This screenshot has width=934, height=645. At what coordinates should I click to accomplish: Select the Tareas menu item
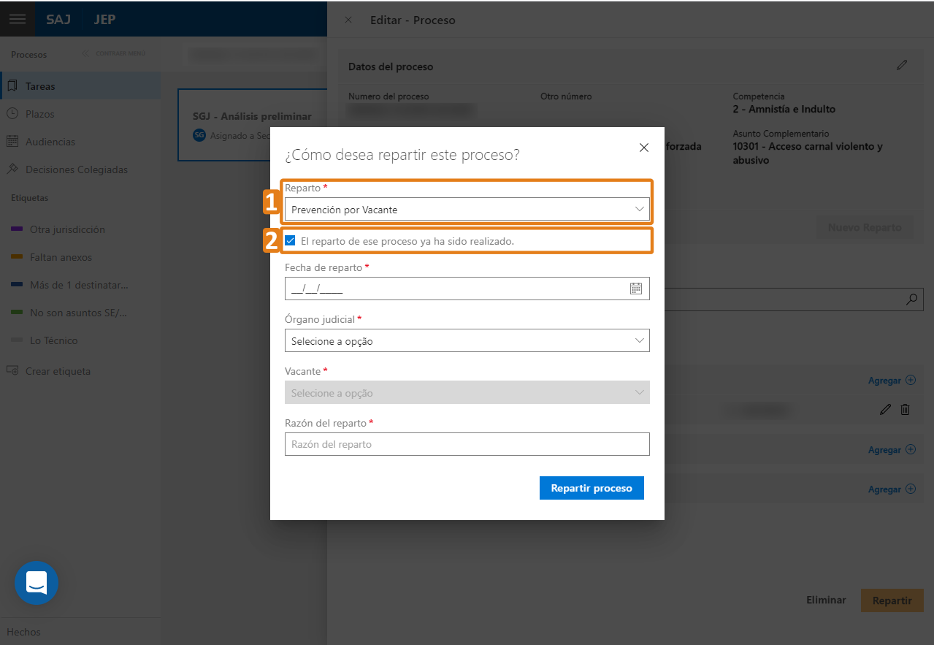tap(80, 86)
